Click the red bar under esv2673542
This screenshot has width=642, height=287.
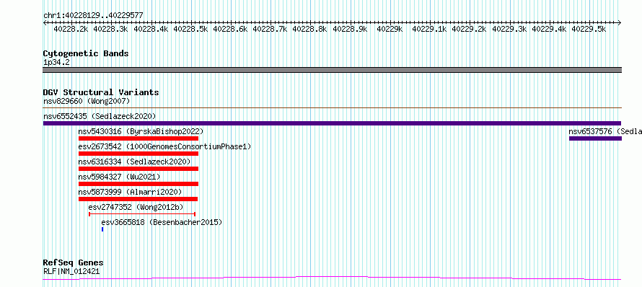click(138, 154)
